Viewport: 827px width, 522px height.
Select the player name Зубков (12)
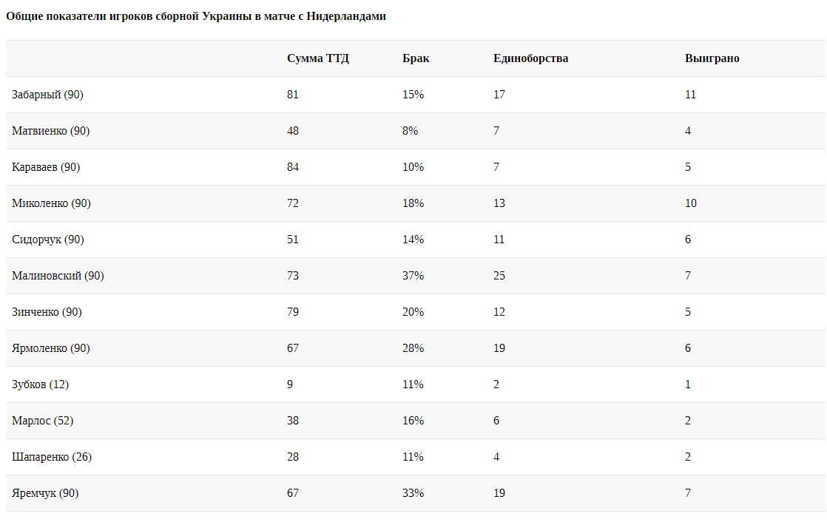click(x=41, y=384)
